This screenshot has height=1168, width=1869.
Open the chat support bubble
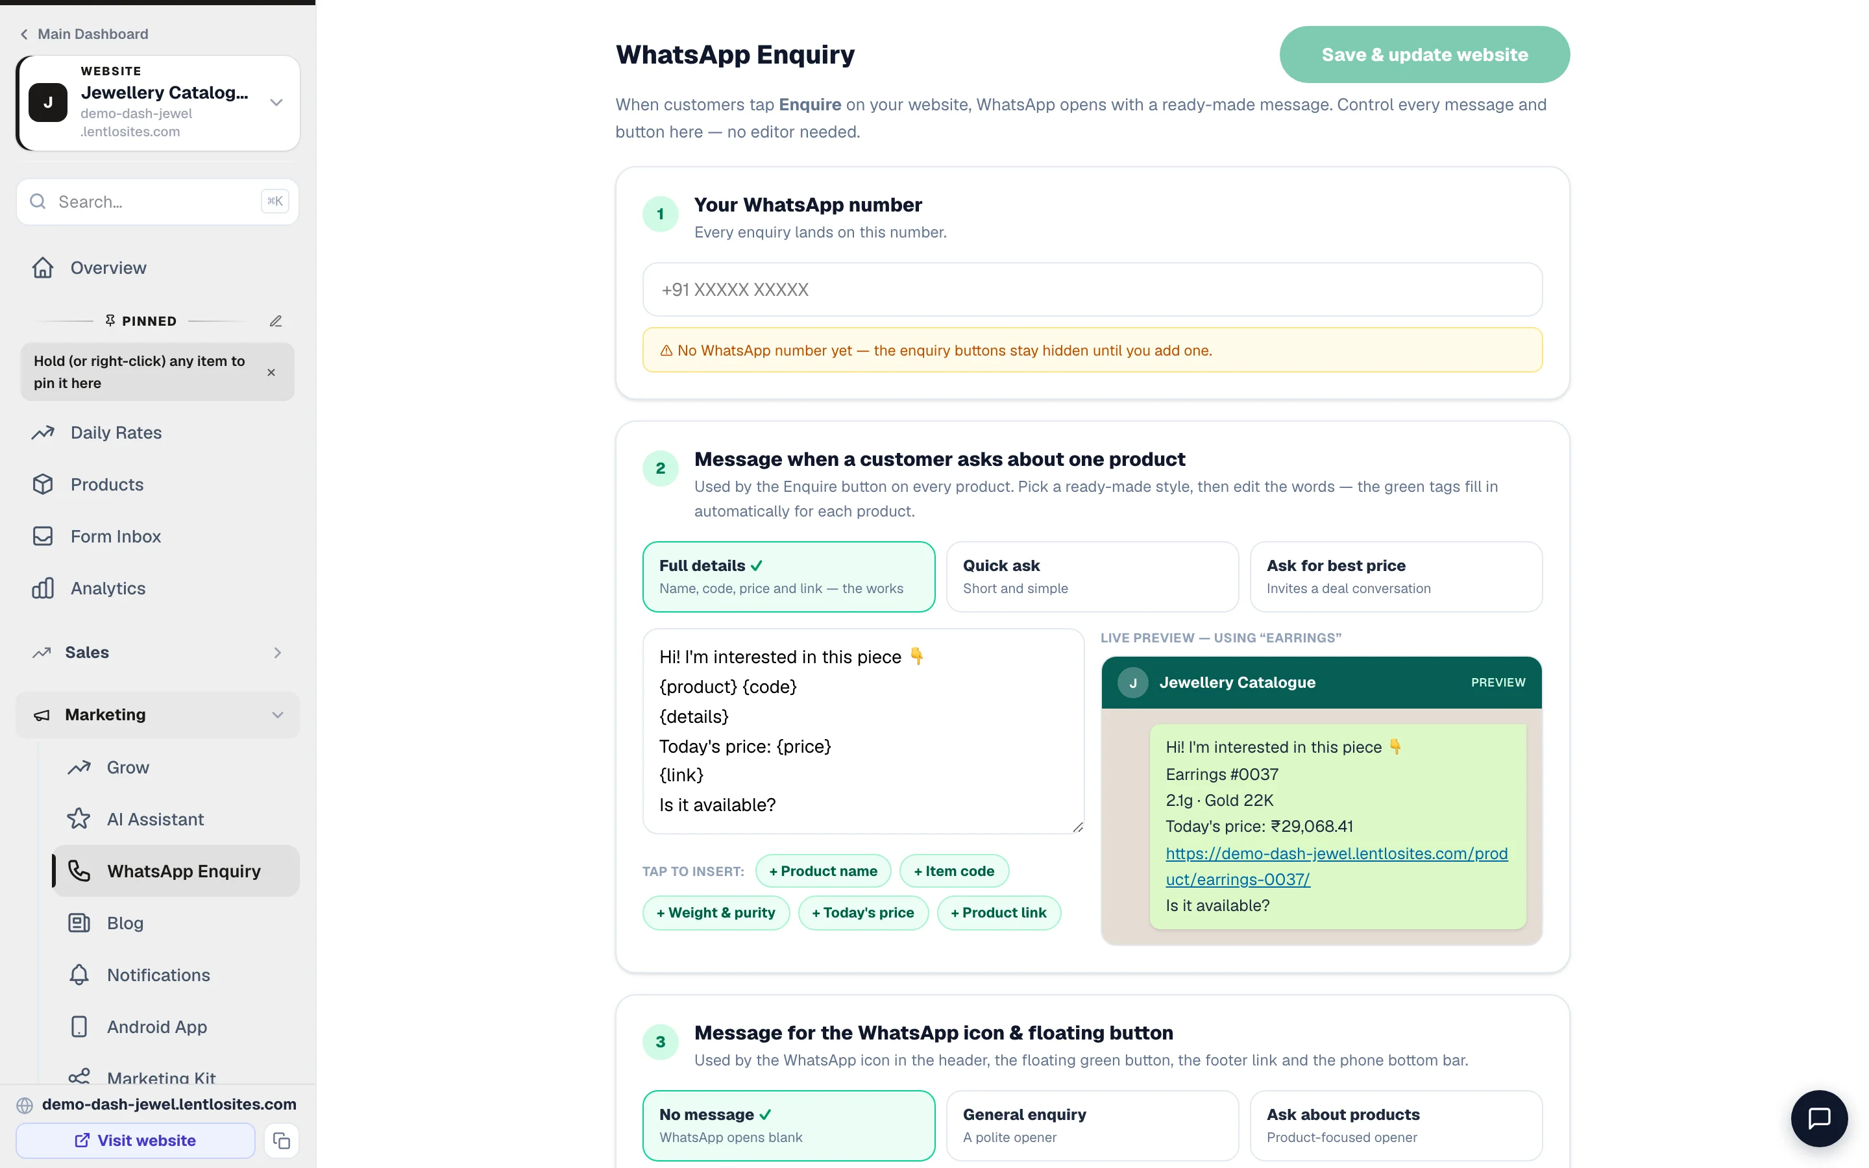1820,1118
